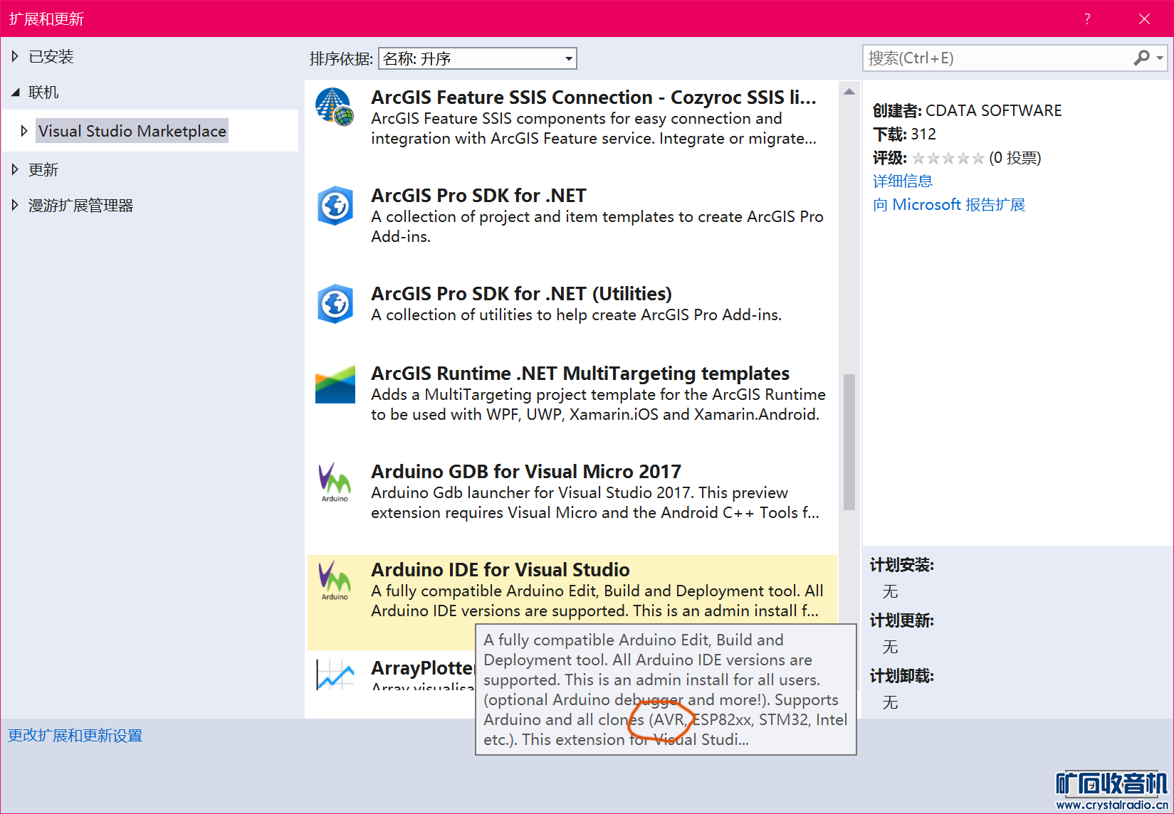This screenshot has width=1174, height=814.
Task: Close the Extensions and Updates dialog
Action: [x=1144, y=19]
